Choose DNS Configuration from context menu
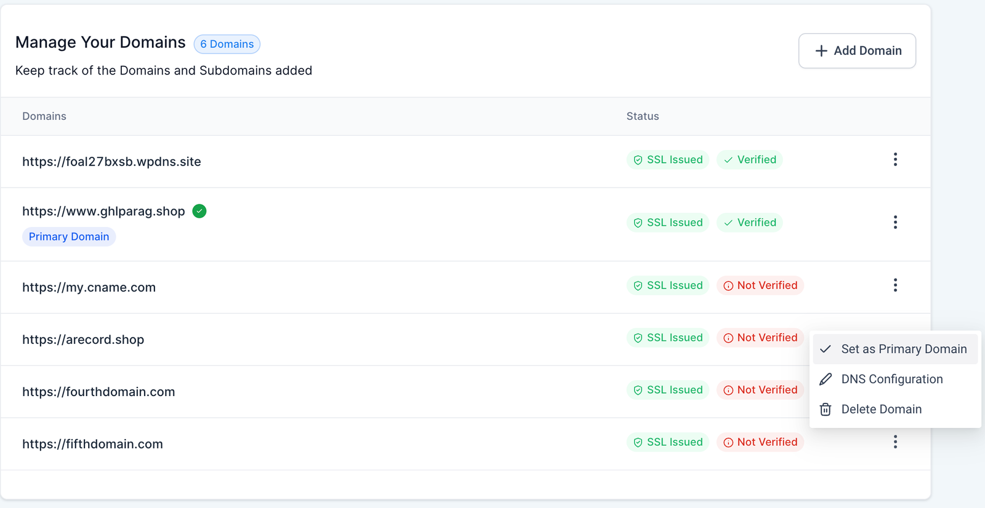 891,379
